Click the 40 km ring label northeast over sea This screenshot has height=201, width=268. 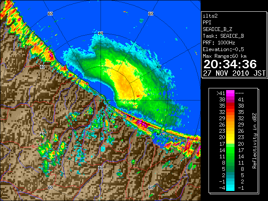pos(159,67)
